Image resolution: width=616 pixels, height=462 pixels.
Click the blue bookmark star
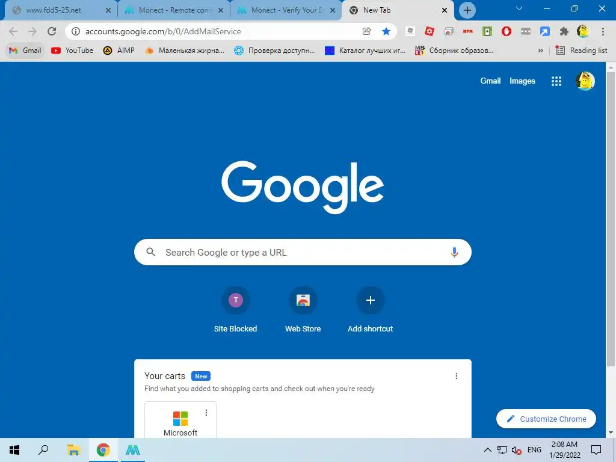click(386, 31)
